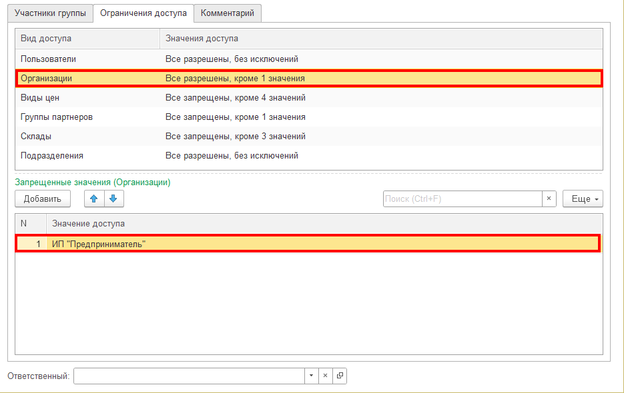
Task: Open the Еще dropdown menu
Action: coord(583,198)
